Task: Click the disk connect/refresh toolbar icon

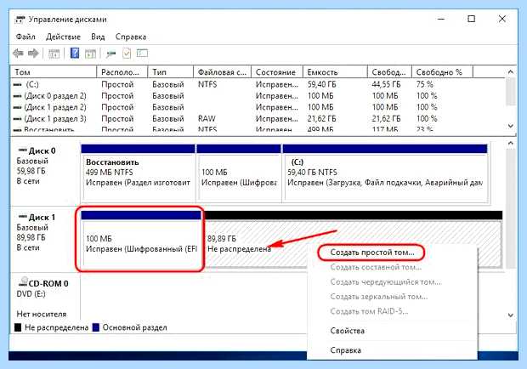Action: coord(110,54)
